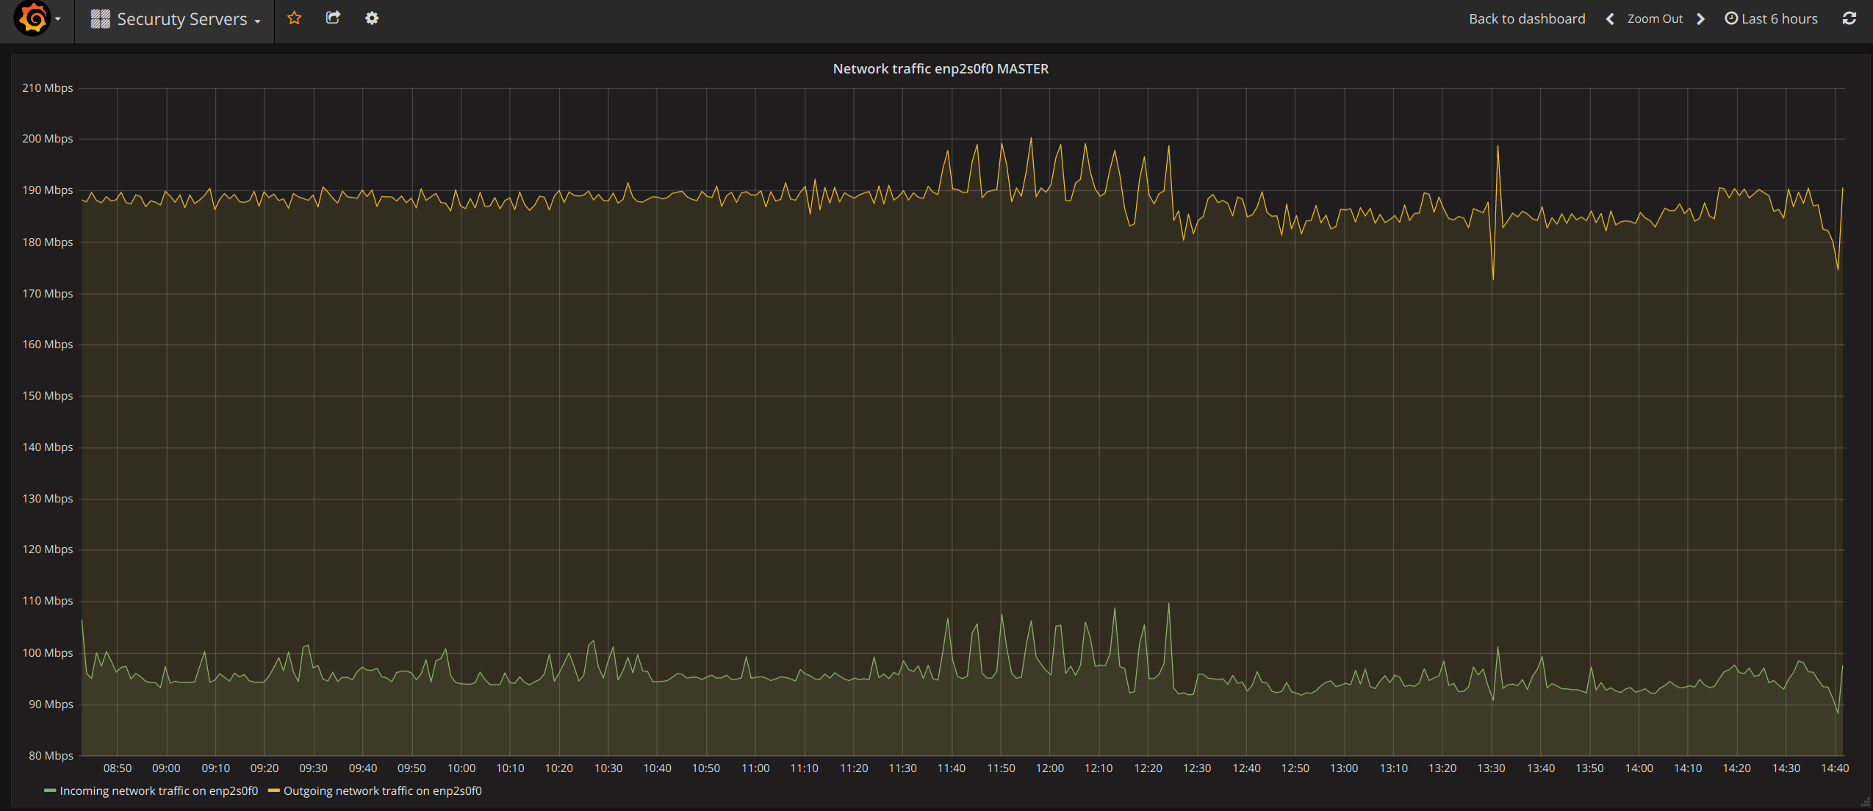Click Zoom Out time range

pyautogui.click(x=1655, y=19)
